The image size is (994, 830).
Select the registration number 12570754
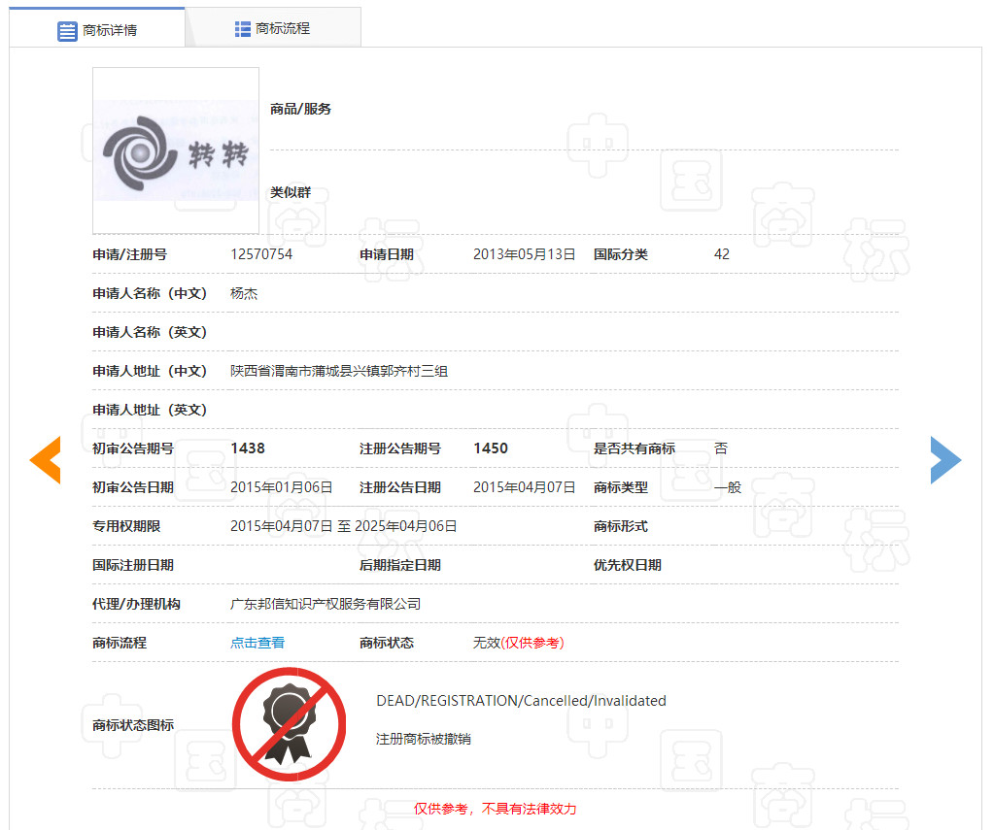click(x=261, y=254)
